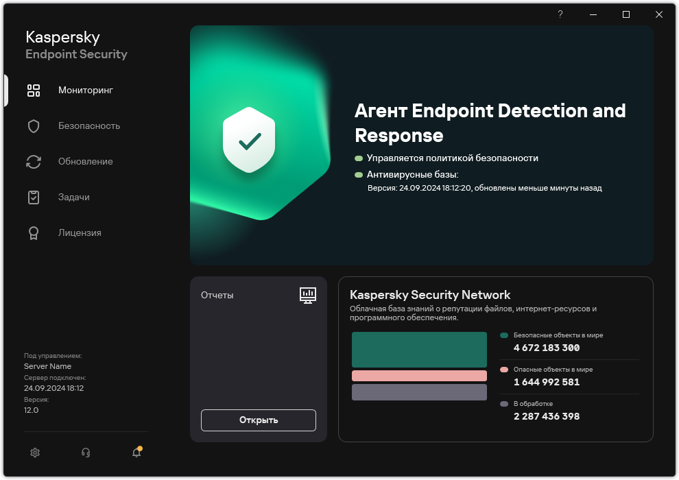Click the Kaspersky Security Network heading
Image resolution: width=679 pixels, height=480 pixels.
click(430, 295)
